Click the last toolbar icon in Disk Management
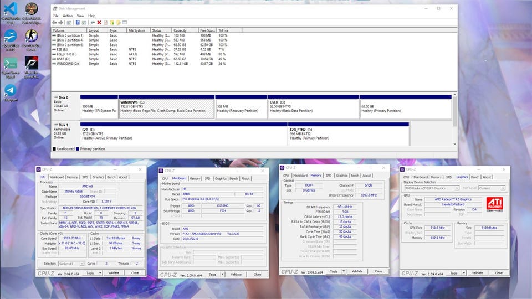532x299 pixels. click(x=125, y=23)
